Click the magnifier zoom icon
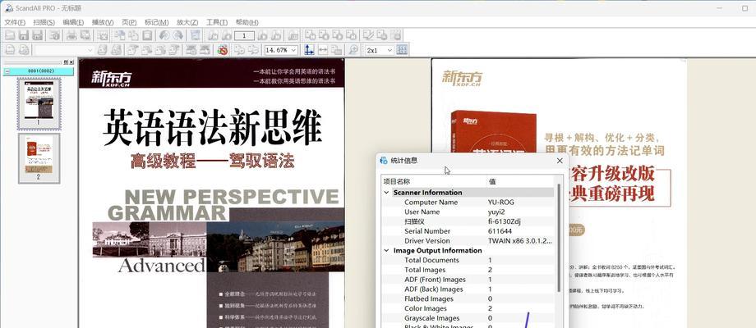The image size is (756, 328). point(353,50)
